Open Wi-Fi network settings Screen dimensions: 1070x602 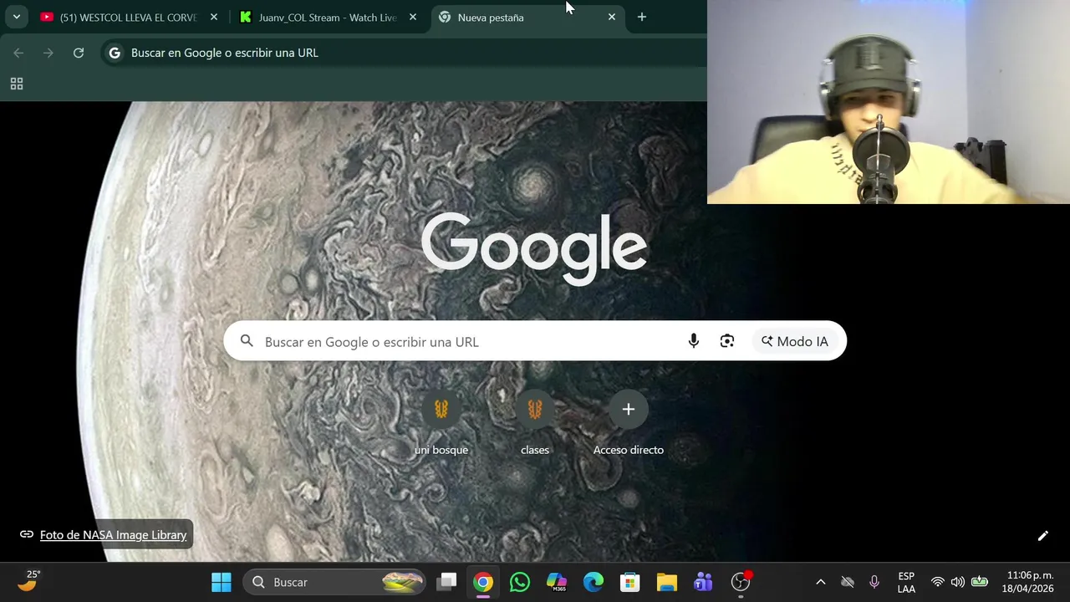938,582
